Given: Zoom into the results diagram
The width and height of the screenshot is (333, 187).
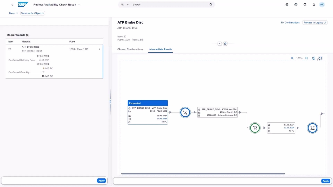Looking at the screenshot, I should pyautogui.click(x=292, y=58).
